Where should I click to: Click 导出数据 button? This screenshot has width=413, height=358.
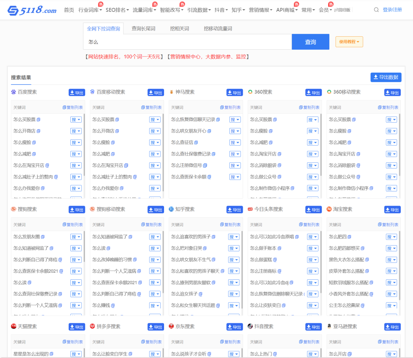386,77
